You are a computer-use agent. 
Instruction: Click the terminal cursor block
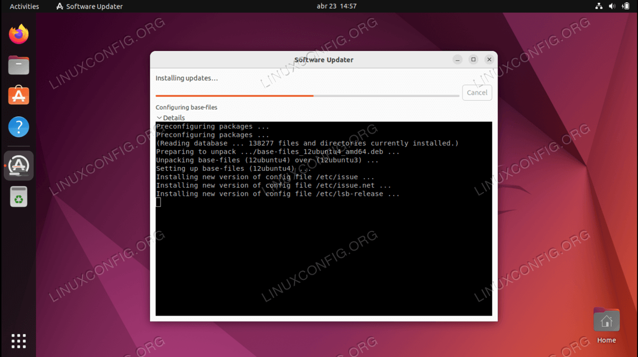click(x=158, y=202)
